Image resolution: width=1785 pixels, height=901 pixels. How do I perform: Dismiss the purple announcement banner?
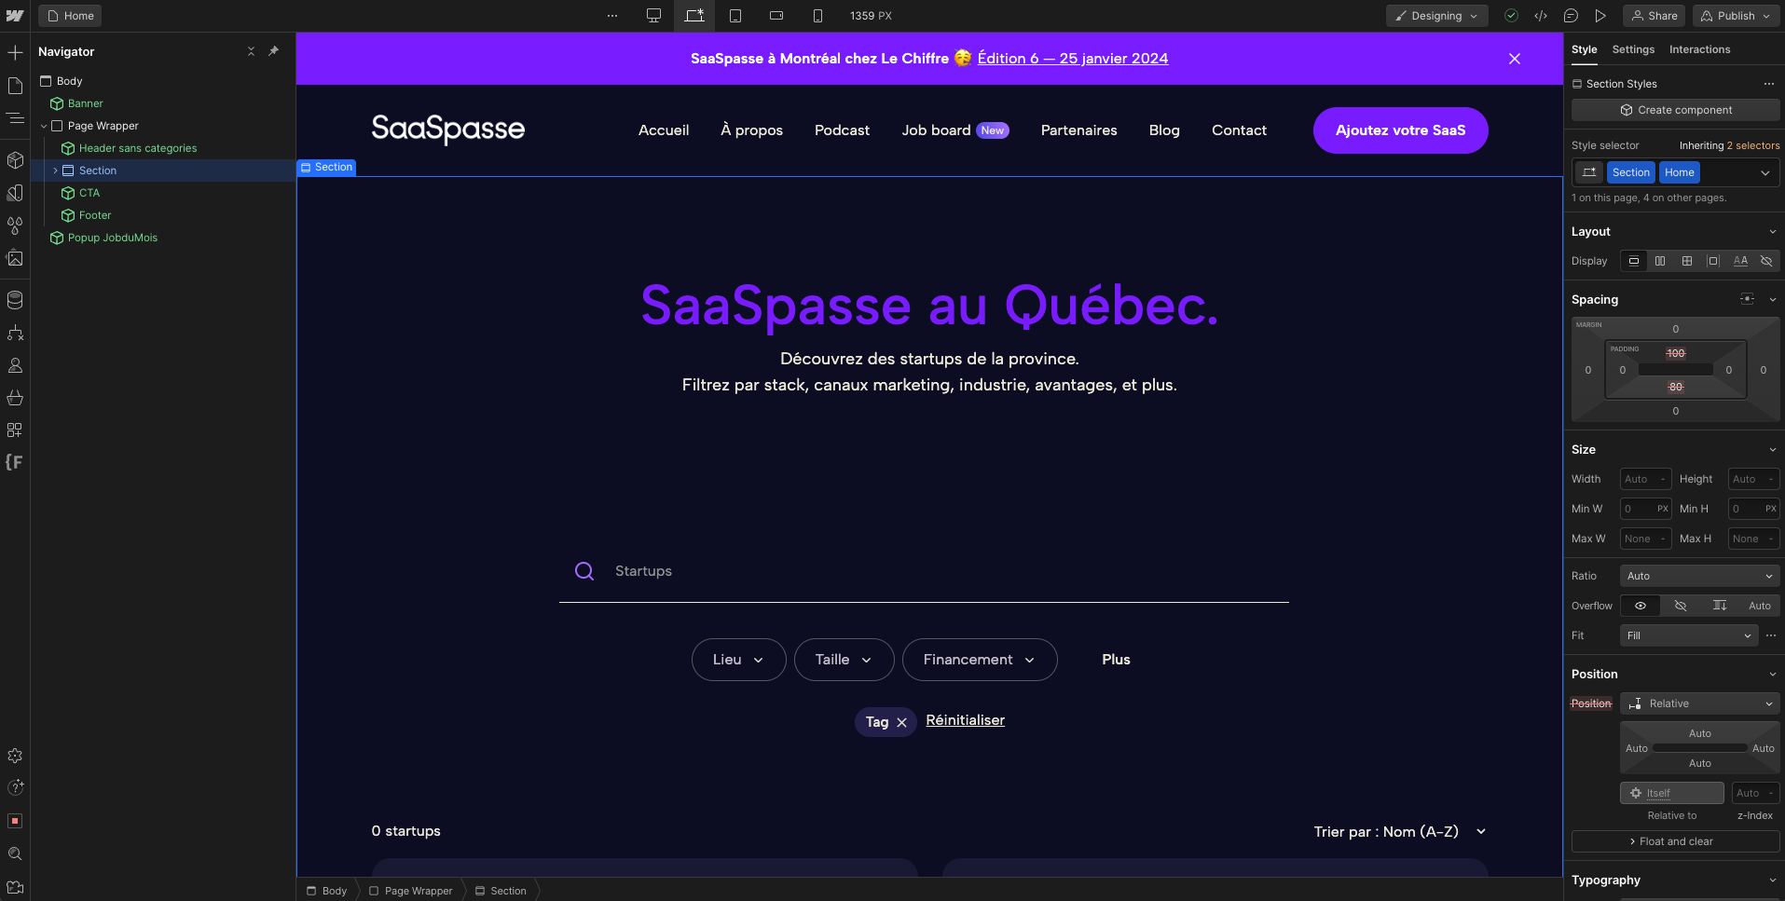[x=1515, y=59]
